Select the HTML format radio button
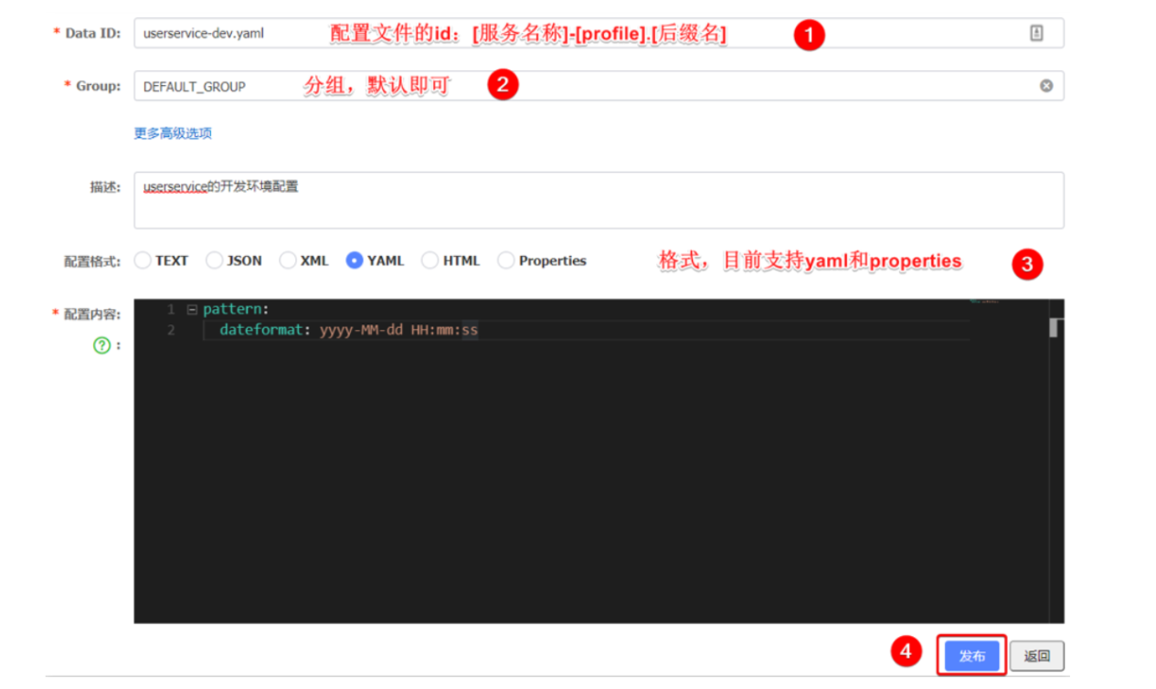 [430, 260]
